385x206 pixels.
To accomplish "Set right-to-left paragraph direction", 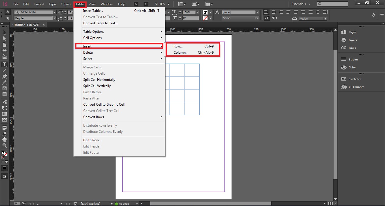I will pos(275,18).
